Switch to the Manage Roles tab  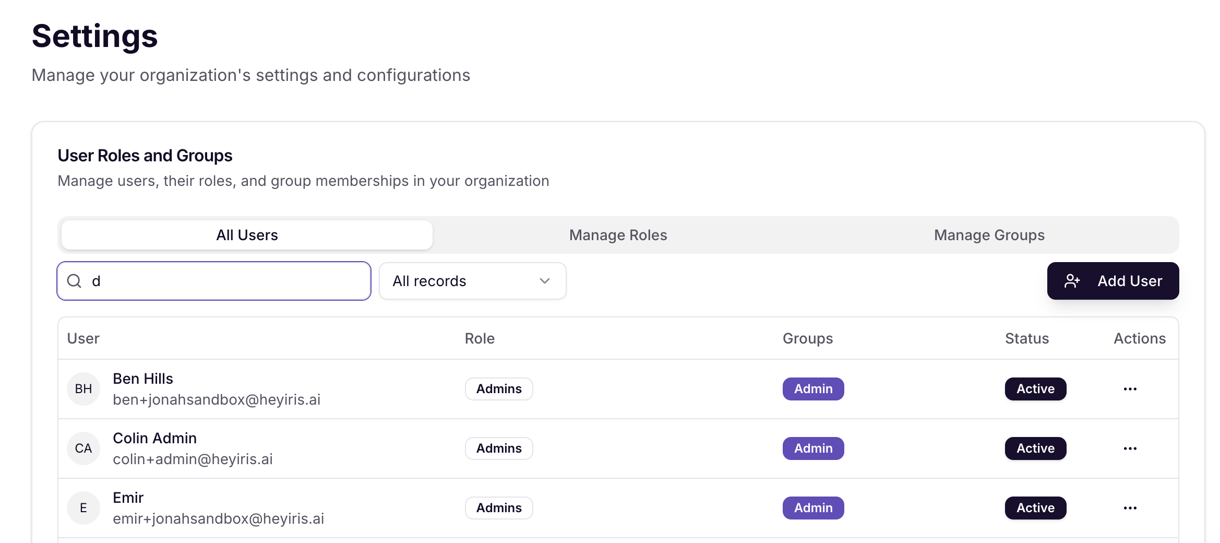pos(618,235)
